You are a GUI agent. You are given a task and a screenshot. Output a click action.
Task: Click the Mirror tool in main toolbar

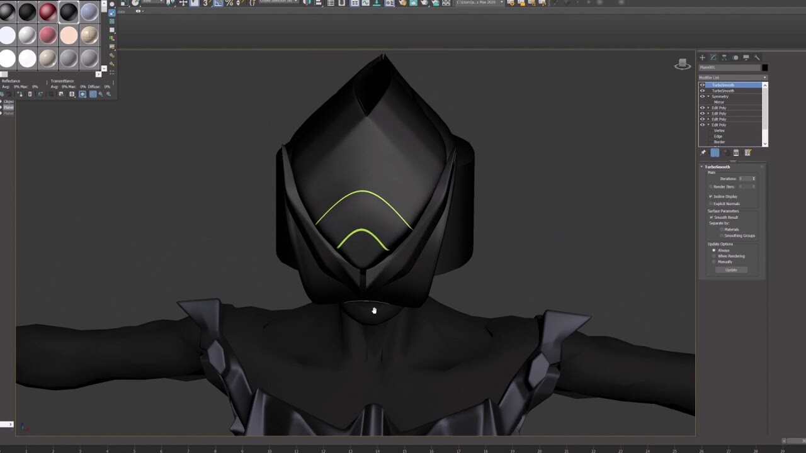pyautogui.click(x=308, y=3)
